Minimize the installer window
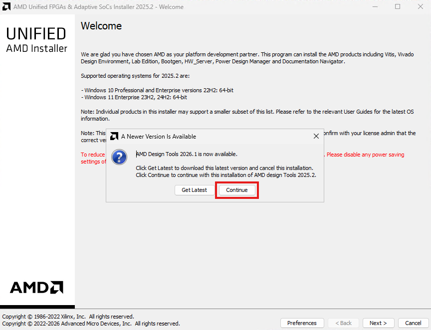Viewport: 431px width, 330px height. pos(375,6)
